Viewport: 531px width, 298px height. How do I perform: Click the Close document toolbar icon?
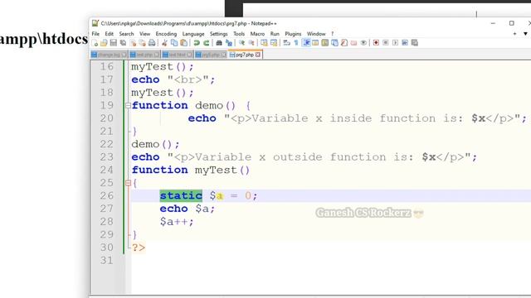[x=133, y=43]
